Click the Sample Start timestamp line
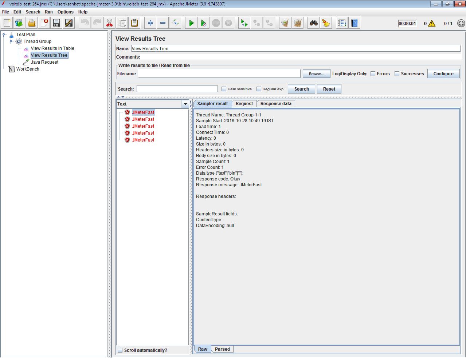Screen dimensions: 466x358 click(235, 121)
